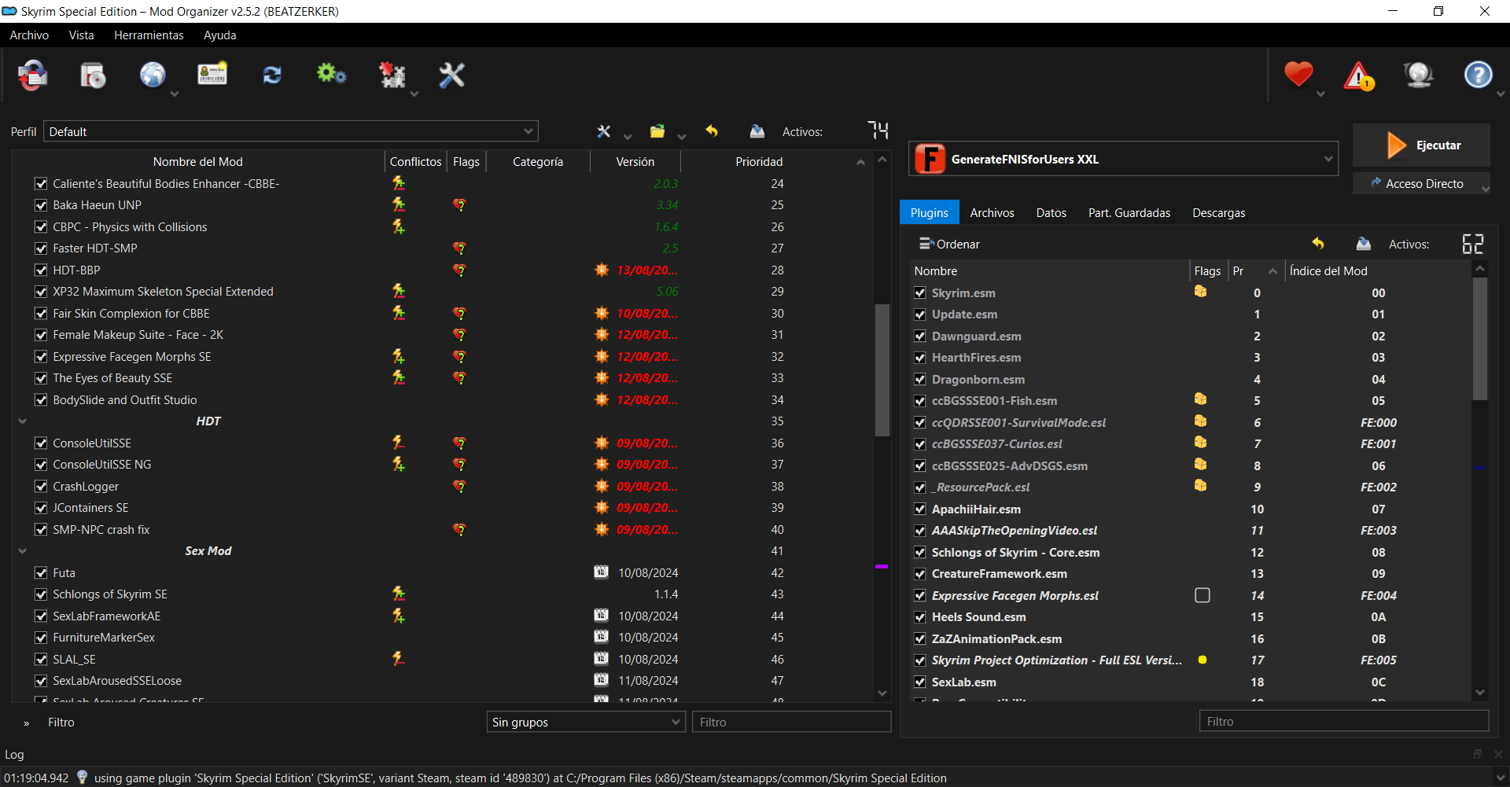
Task: Click flag icon for SMP-NPC crash fix
Action: coord(460,530)
